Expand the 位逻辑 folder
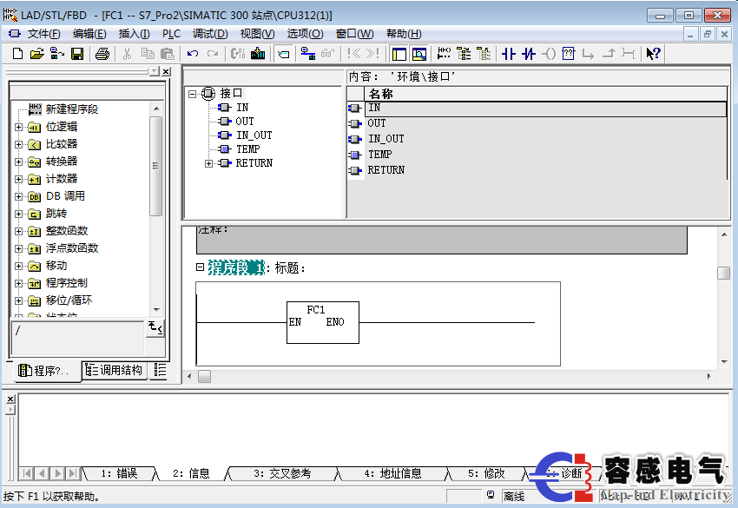 [18, 127]
